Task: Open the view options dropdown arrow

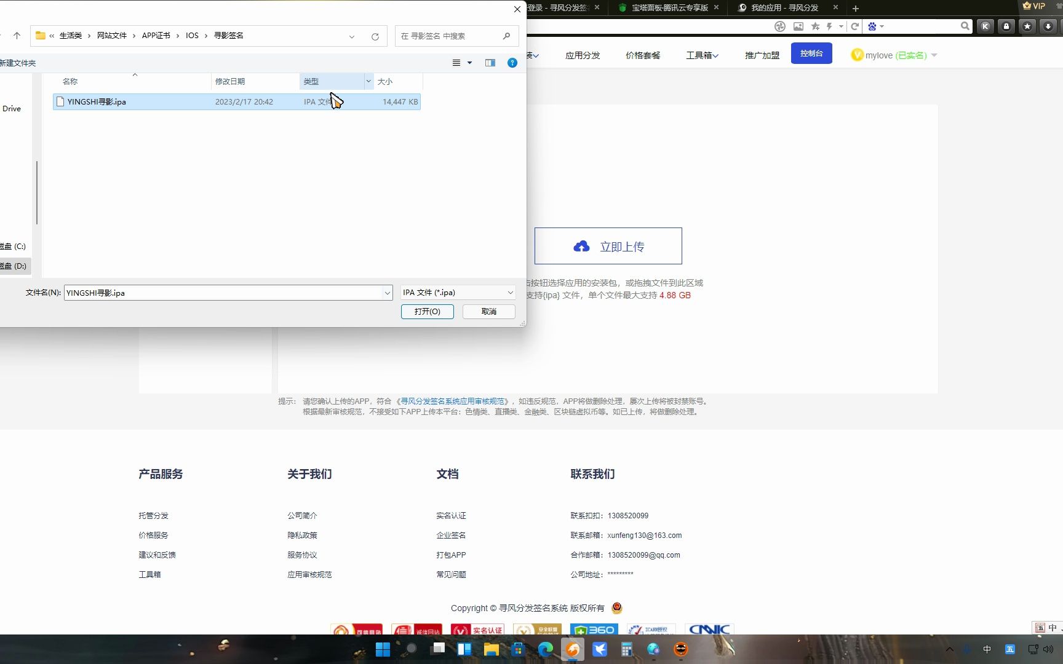Action: [469, 63]
